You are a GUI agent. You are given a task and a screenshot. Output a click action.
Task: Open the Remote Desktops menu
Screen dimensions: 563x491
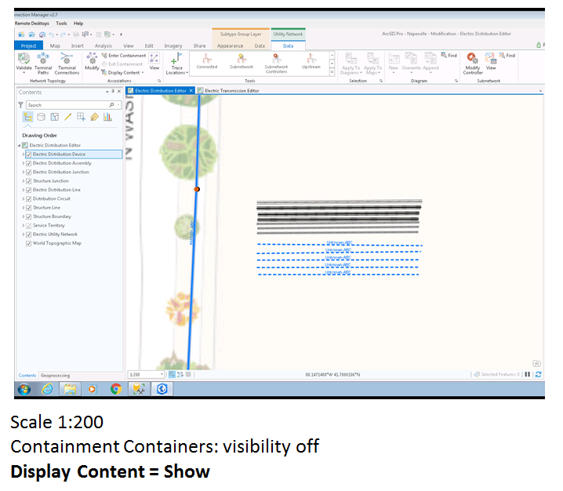(x=32, y=24)
